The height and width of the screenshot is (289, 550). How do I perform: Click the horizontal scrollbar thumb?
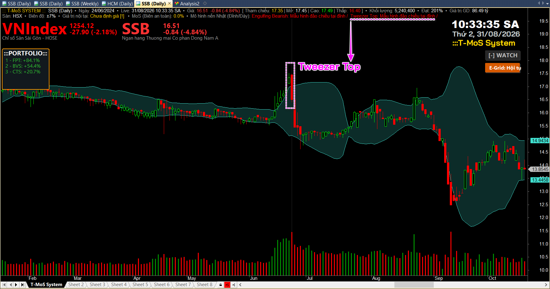[x=414, y=285]
